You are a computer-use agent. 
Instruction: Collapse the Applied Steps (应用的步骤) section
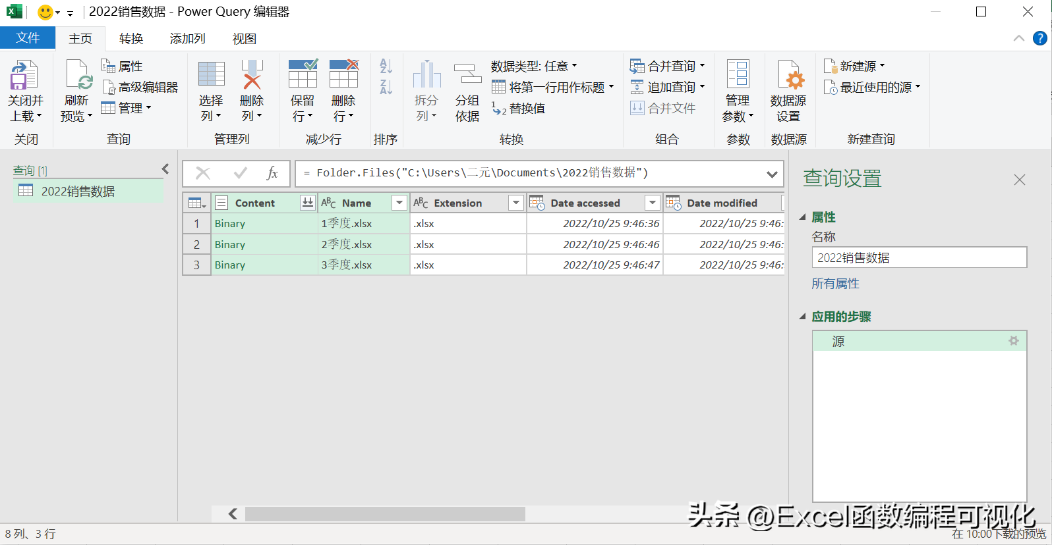tap(803, 317)
